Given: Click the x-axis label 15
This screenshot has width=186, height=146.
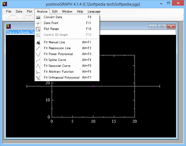Looking at the screenshot, I should point(114,121).
